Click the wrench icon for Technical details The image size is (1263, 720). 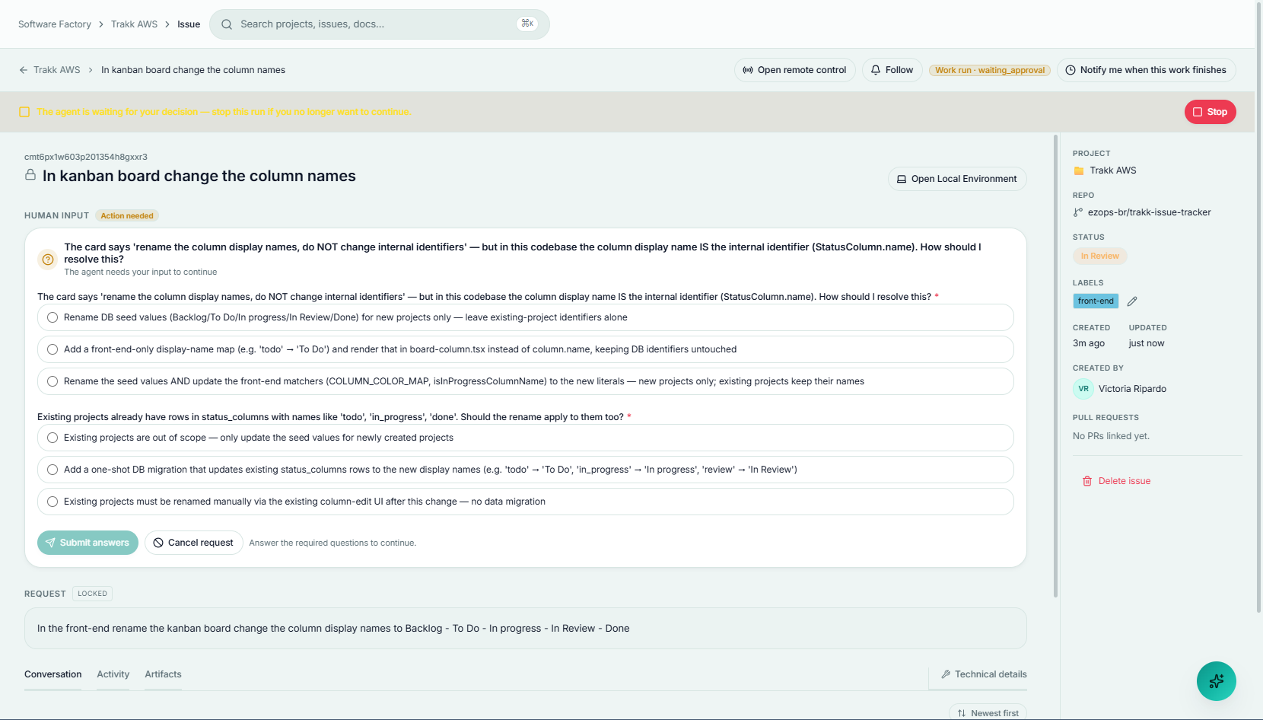946,674
